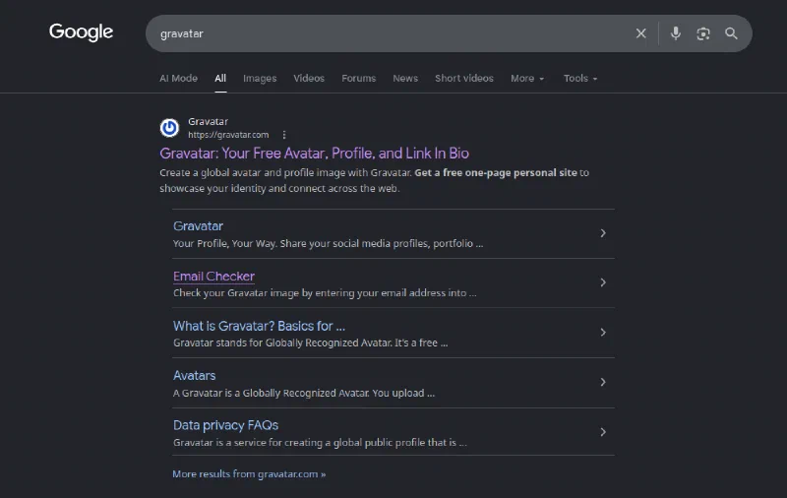This screenshot has height=498, width=787.
Task: Select the All tab
Action: pyautogui.click(x=220, y=79)
